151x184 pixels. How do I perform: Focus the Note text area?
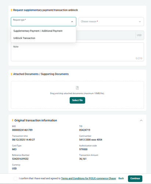[77, 52]
